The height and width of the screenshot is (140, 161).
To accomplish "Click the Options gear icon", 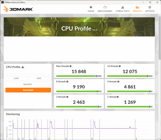I will coord(150,7).
